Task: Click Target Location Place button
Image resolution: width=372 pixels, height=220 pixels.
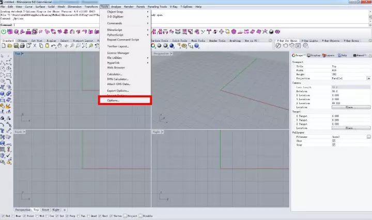Action: point(351,128)
